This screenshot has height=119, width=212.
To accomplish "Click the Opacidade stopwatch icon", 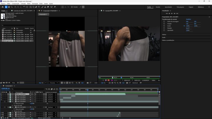I will [x=165, y=30].
